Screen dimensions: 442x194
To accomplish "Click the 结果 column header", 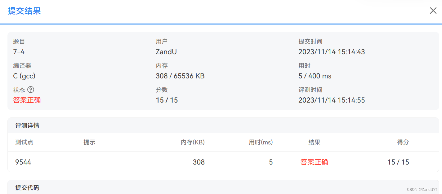I will pyautogui.click(x=315, y=142).
